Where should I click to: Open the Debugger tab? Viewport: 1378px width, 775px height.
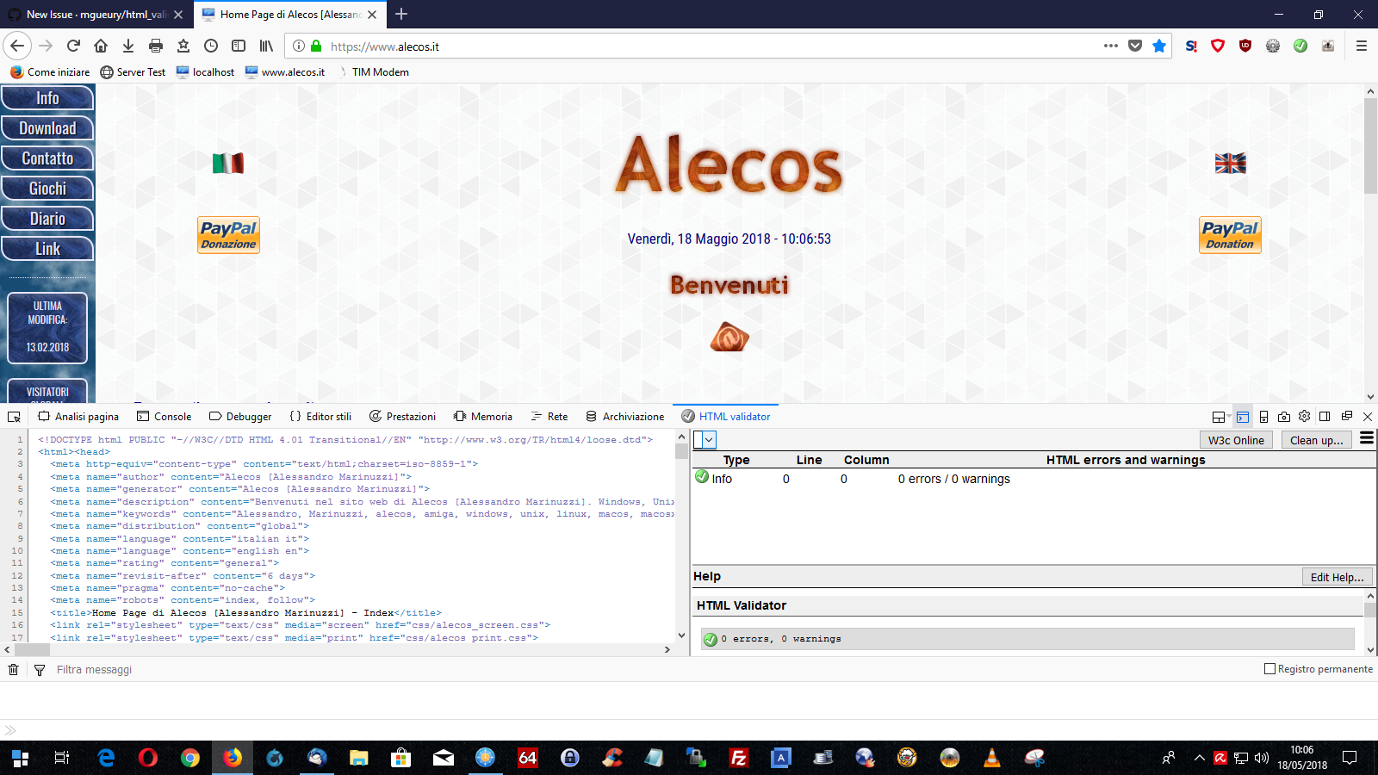point(240,417)
